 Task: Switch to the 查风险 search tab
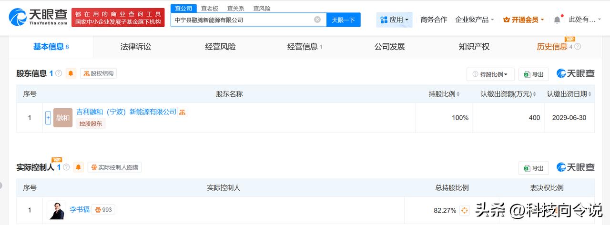tap(262, 9)
